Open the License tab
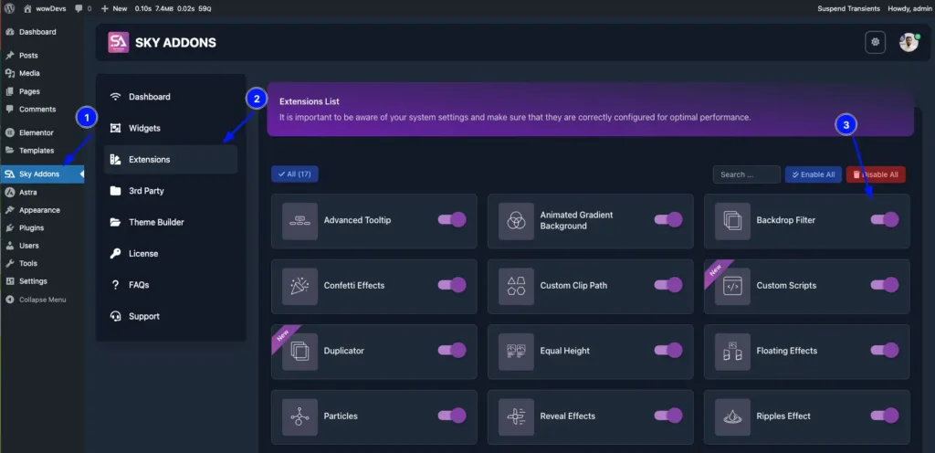Viewport: 935px width, 453px height. coord(171,253)
